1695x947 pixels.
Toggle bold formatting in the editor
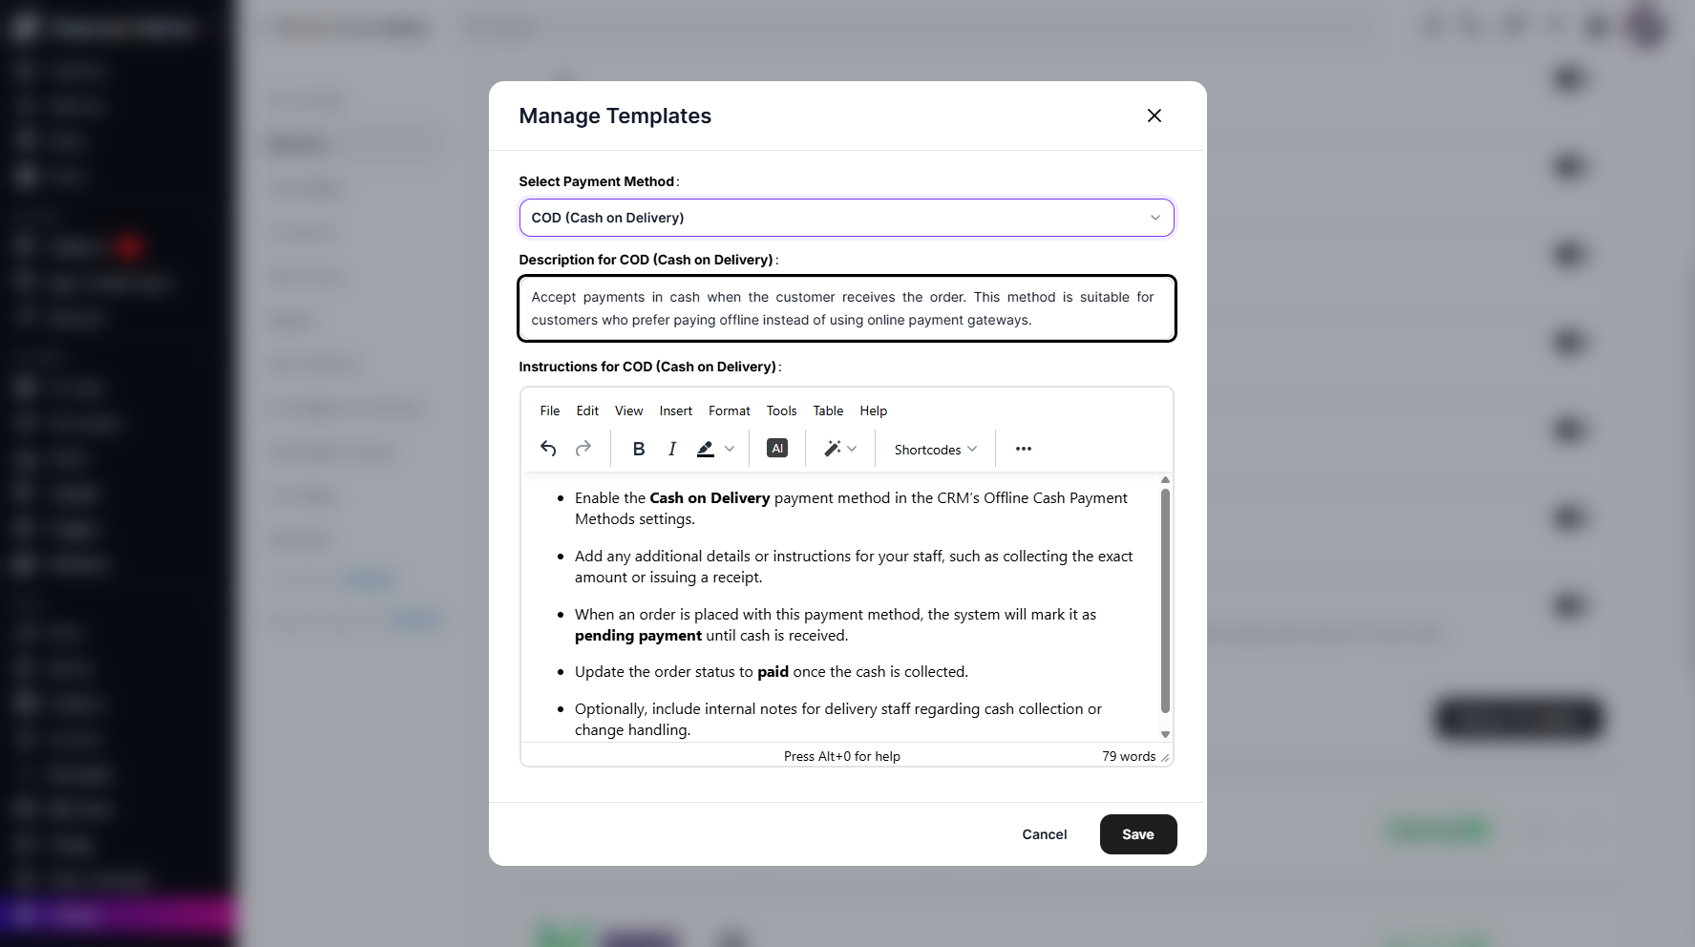click(639, 449)
